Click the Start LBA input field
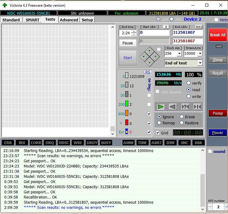228x214 pixels. (155, 32)
